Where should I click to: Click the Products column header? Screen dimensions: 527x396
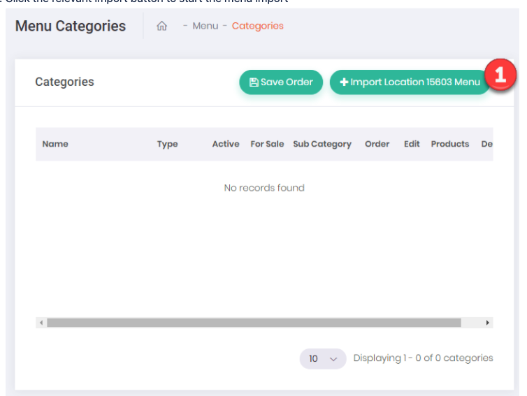(449, 144)
